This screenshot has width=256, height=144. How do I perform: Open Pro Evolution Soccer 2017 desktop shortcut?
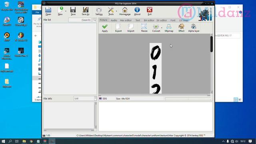[x=21, y=7]
